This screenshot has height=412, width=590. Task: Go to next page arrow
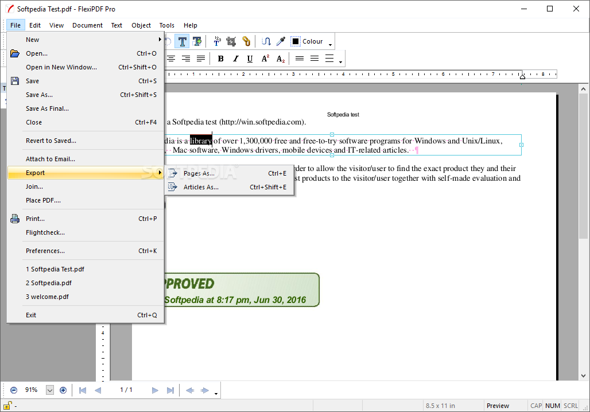pyautogui.click(x=155, y=390)
